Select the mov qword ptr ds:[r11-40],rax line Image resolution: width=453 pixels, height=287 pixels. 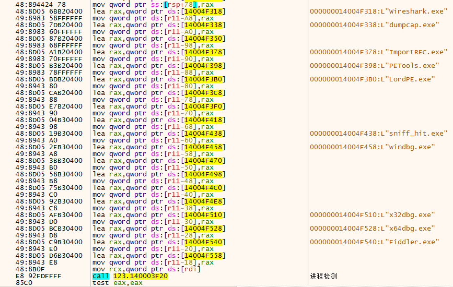point(153,195)
